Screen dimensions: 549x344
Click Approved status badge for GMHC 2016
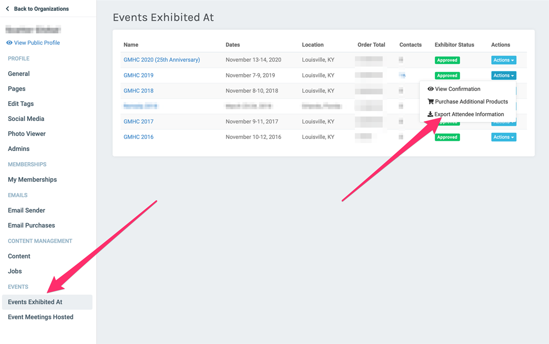pos(447,137)
